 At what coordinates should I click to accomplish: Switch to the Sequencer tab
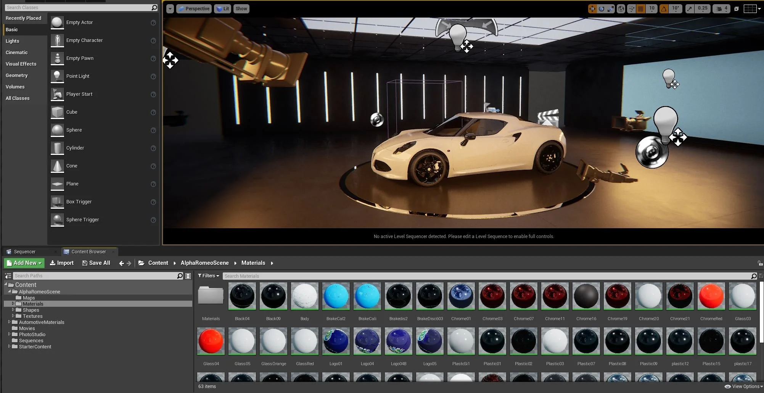24,252
